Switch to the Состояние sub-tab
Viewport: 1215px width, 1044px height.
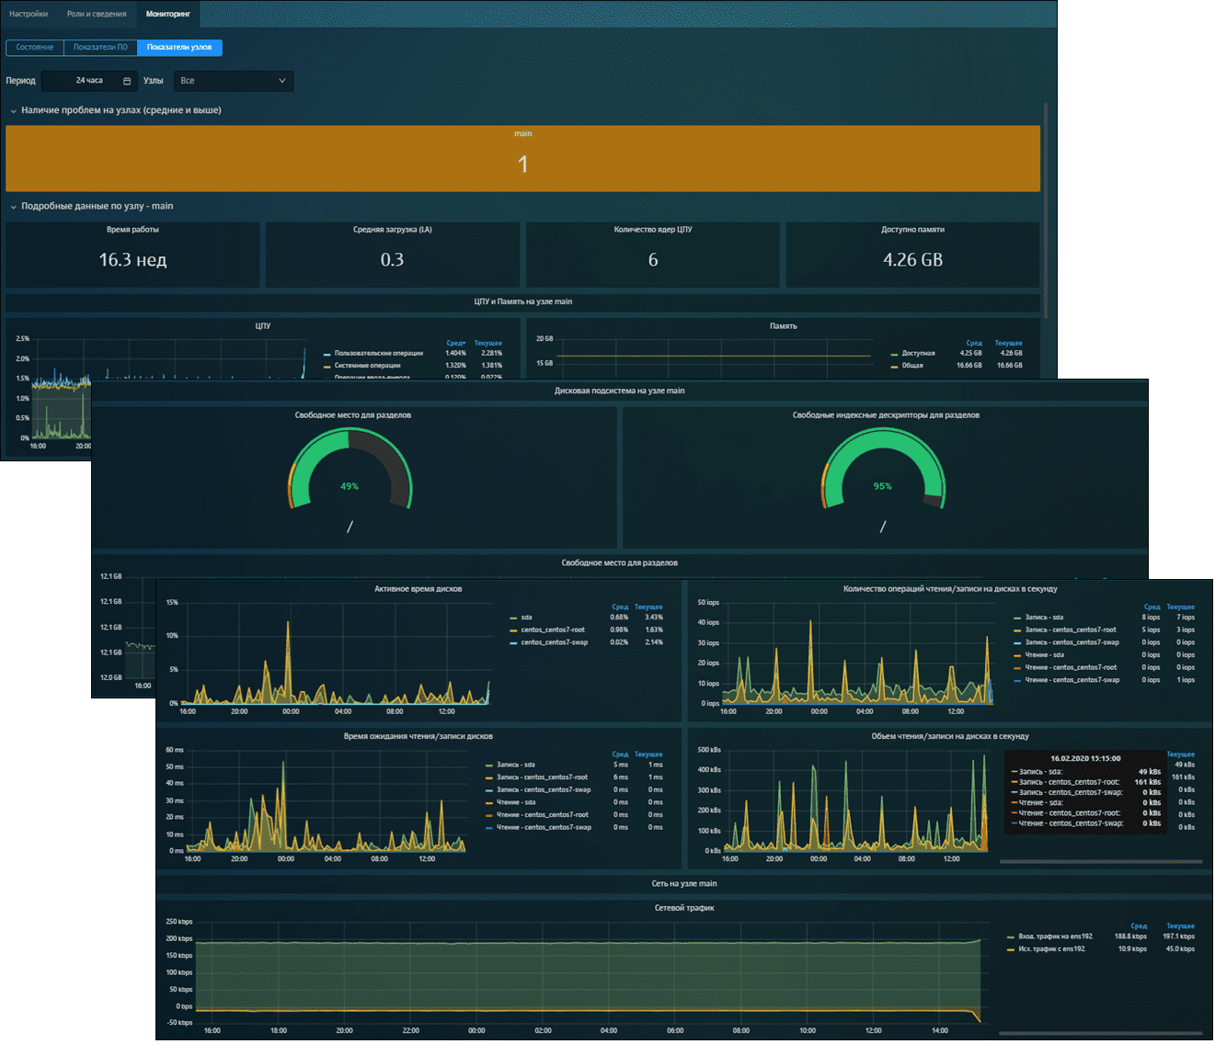click(x=35, y=47)
